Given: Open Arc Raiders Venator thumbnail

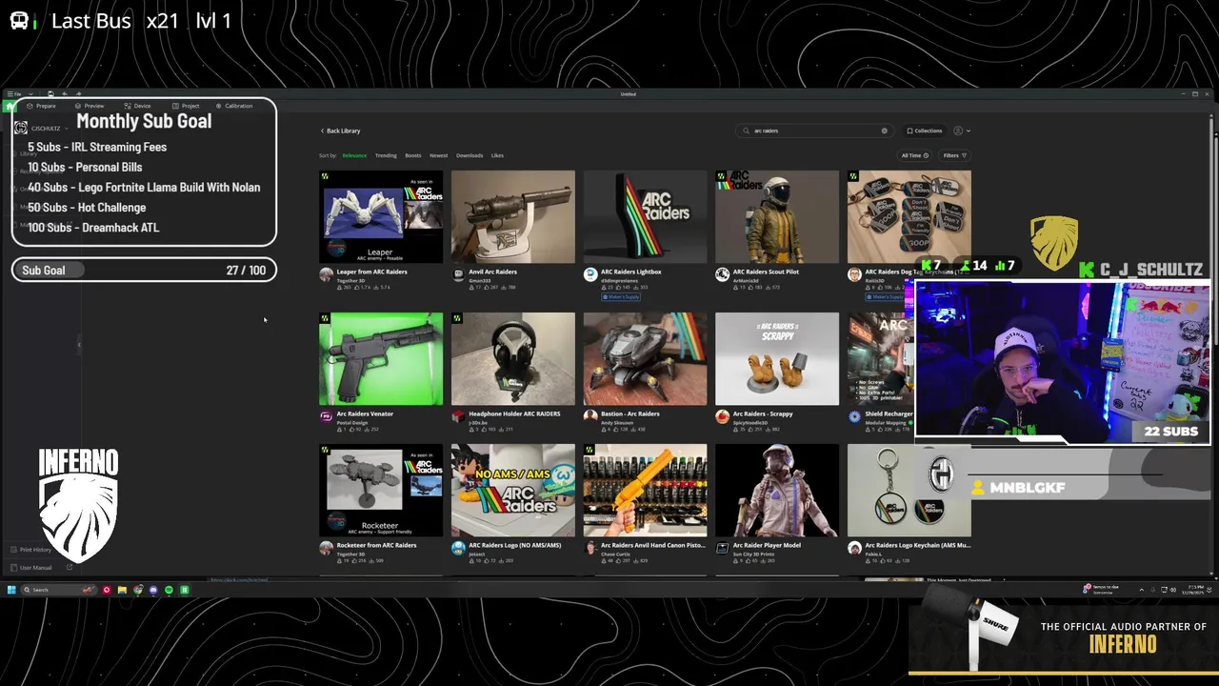Looking at the screenshot, I should [x=381, y=358].
